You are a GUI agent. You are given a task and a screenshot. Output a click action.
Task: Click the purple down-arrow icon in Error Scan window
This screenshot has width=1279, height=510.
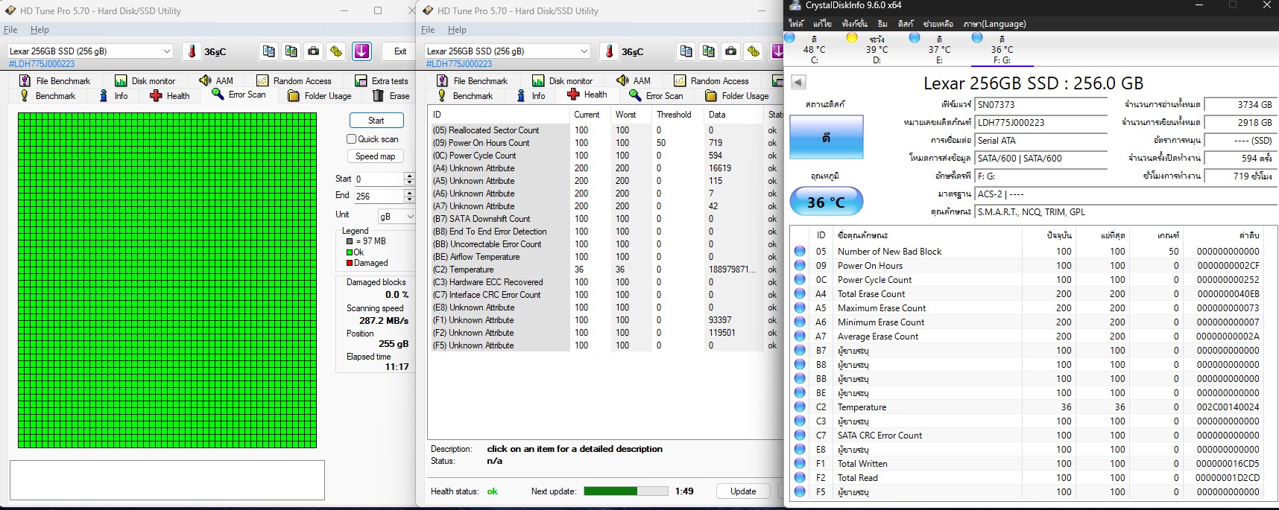(x=361, y=51)
